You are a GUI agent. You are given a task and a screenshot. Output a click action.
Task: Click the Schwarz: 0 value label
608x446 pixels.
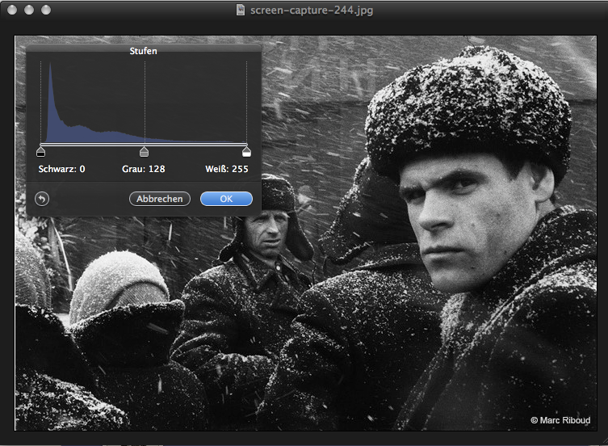[x=61, y=169]
